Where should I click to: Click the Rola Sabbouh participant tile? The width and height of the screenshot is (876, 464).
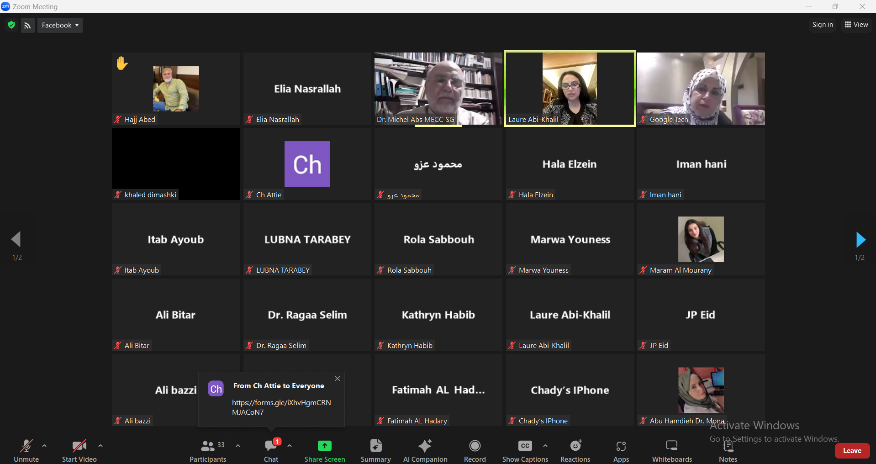click(x=438, y=239)
